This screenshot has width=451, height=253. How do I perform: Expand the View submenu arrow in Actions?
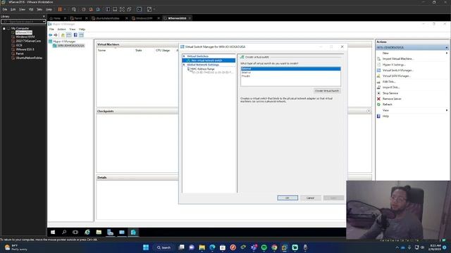pyautogui.click(x=447, y=110)
